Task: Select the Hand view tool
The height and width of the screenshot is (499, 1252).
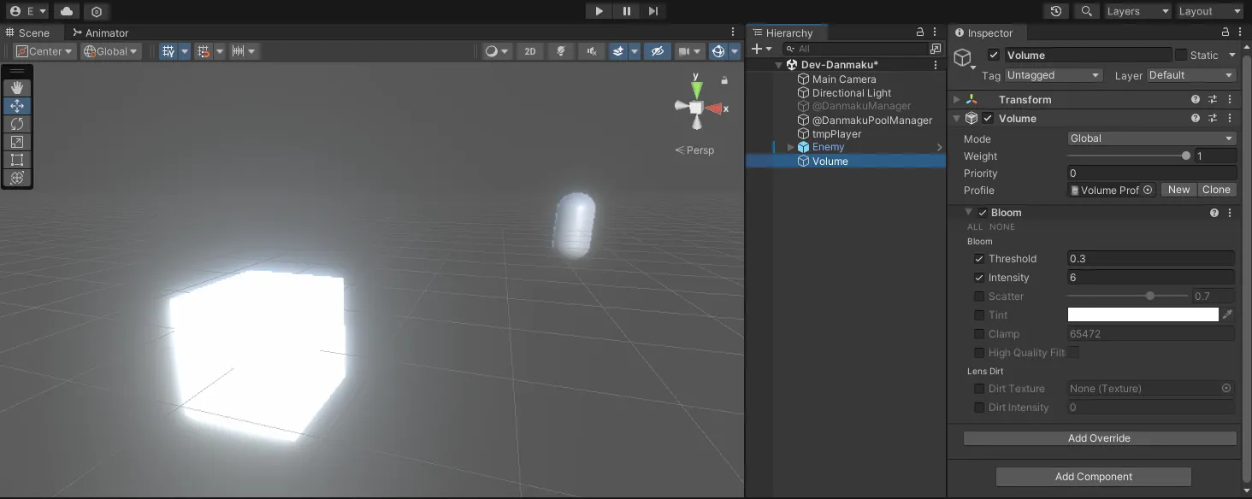Action: (16, 88)
